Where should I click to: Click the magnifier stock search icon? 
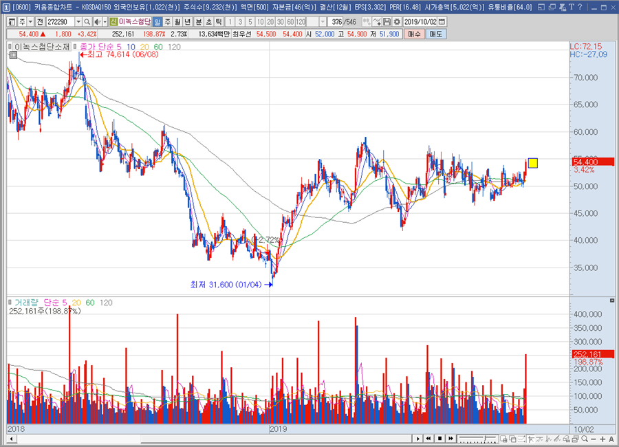point(87,22)
